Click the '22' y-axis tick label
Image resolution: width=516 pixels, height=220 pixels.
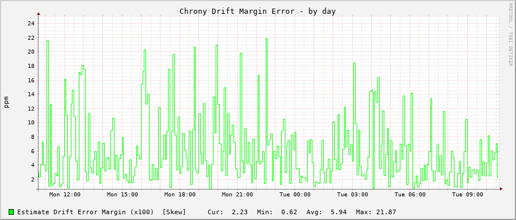tap(31, 37)
